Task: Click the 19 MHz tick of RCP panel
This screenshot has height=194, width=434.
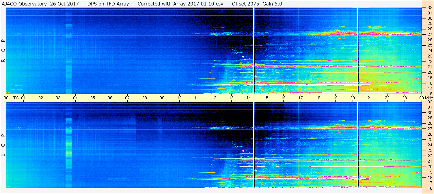Action: point(429,78)
